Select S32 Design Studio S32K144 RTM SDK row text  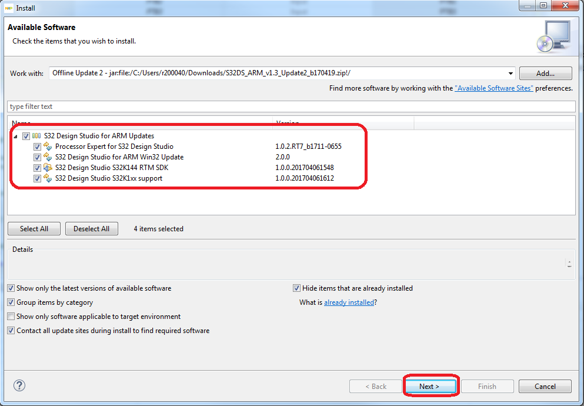pyautogui.click(x=112, y=168)
